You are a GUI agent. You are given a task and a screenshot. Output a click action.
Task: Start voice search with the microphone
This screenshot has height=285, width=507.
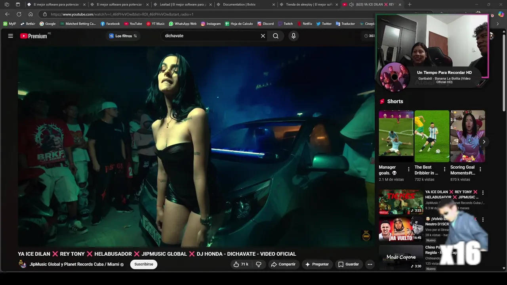(294, 36)
